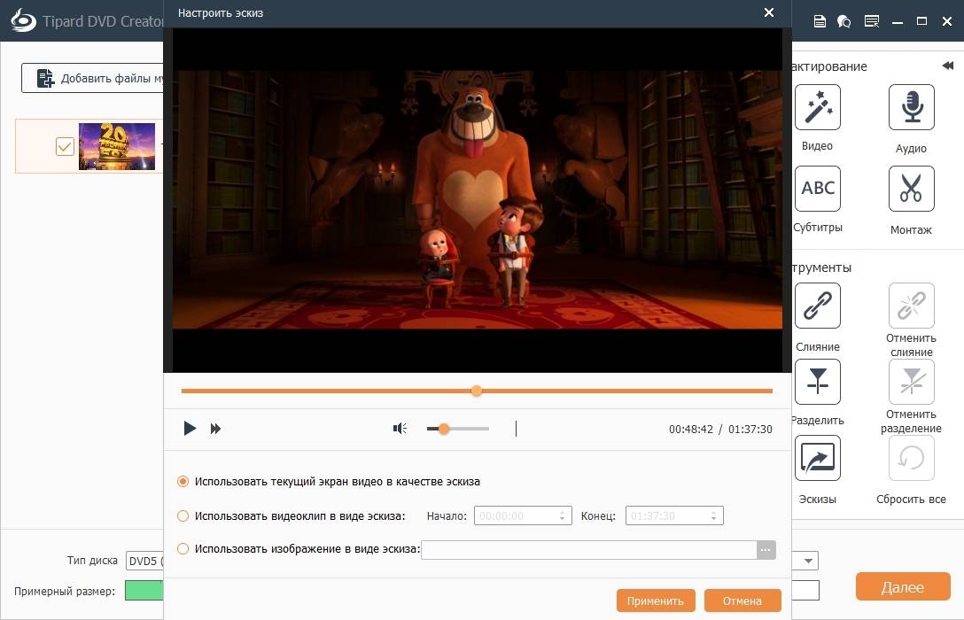The height and width of the screenshot is (620, 964).
Task: Add media files to the project
Action: (93, 78)
